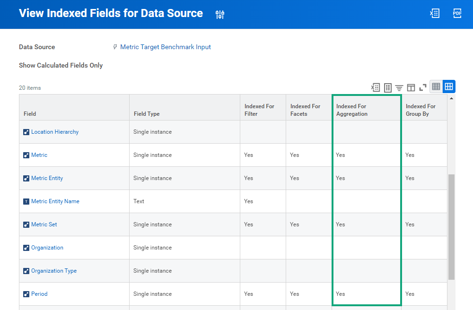Open the Organization field link

click(x=47, y=248)
